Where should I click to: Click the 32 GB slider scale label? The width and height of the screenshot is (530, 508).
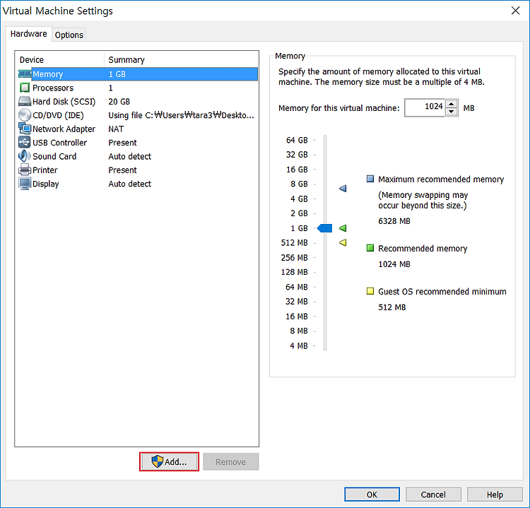[297, 155]
